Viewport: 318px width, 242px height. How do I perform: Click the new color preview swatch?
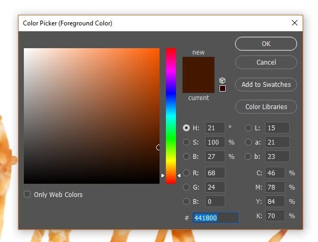click(198, 66)
